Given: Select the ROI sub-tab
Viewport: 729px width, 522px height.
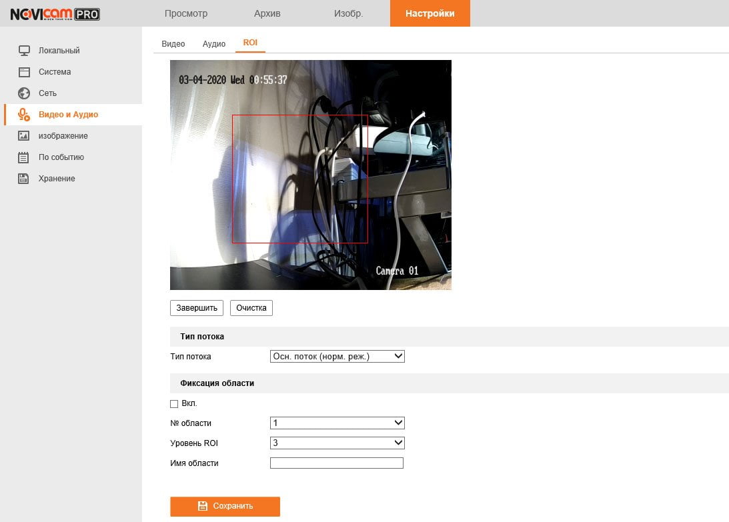Looking at the screenshot, I should click(x=250, y=43).
